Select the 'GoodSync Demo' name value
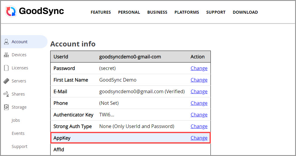Image resolution: width=296 pixels, height=156 pixels. [118, 80]
